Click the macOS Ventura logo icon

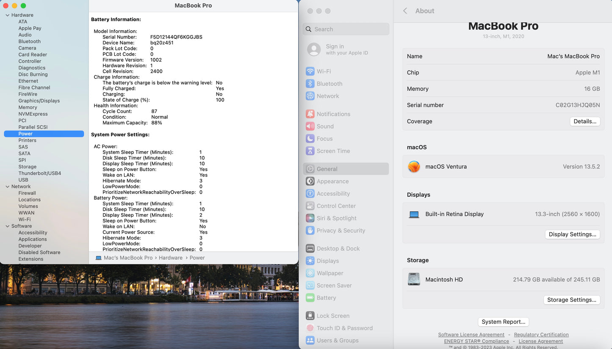(x=414, y=167)
